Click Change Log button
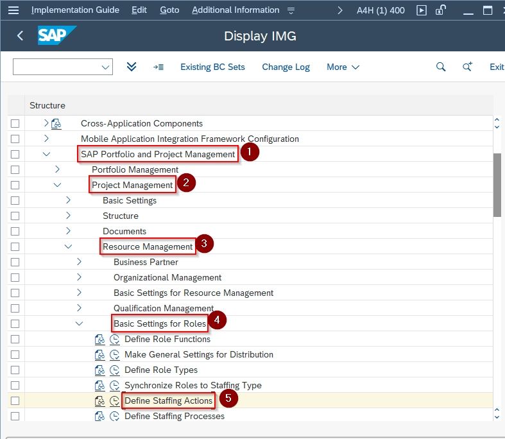The width and height of the screenshot is (505, 439). pyautogui.click(x=286, y=67)
